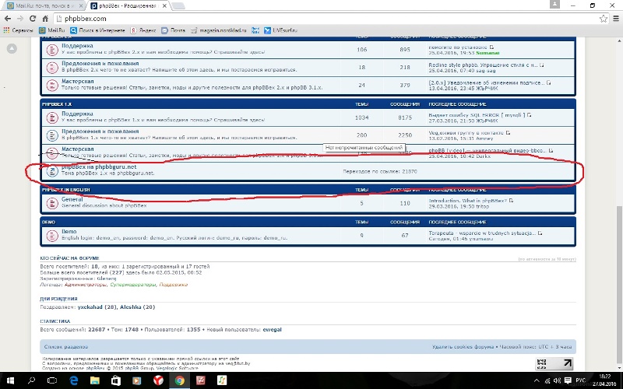Open the Demo forum link
The width and height of the screenshot is (623, 389).
pos(69,231)
